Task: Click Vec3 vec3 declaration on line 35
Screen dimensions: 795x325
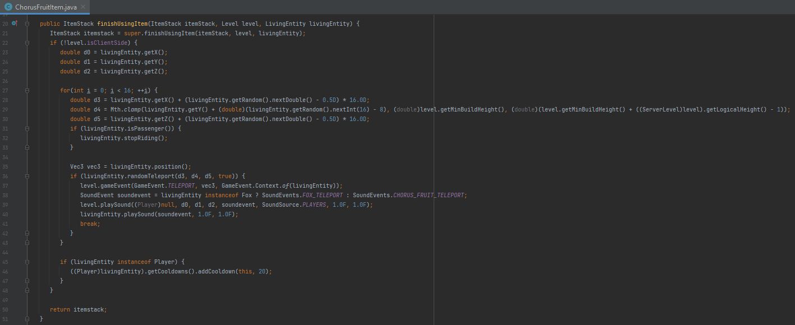Action: [x=85, y=166]
